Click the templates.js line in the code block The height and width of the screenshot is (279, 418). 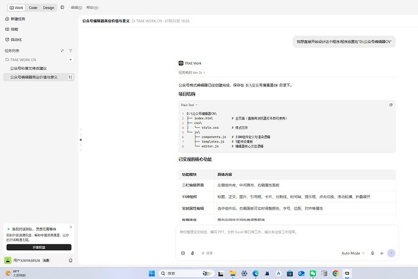pos(220,142)
